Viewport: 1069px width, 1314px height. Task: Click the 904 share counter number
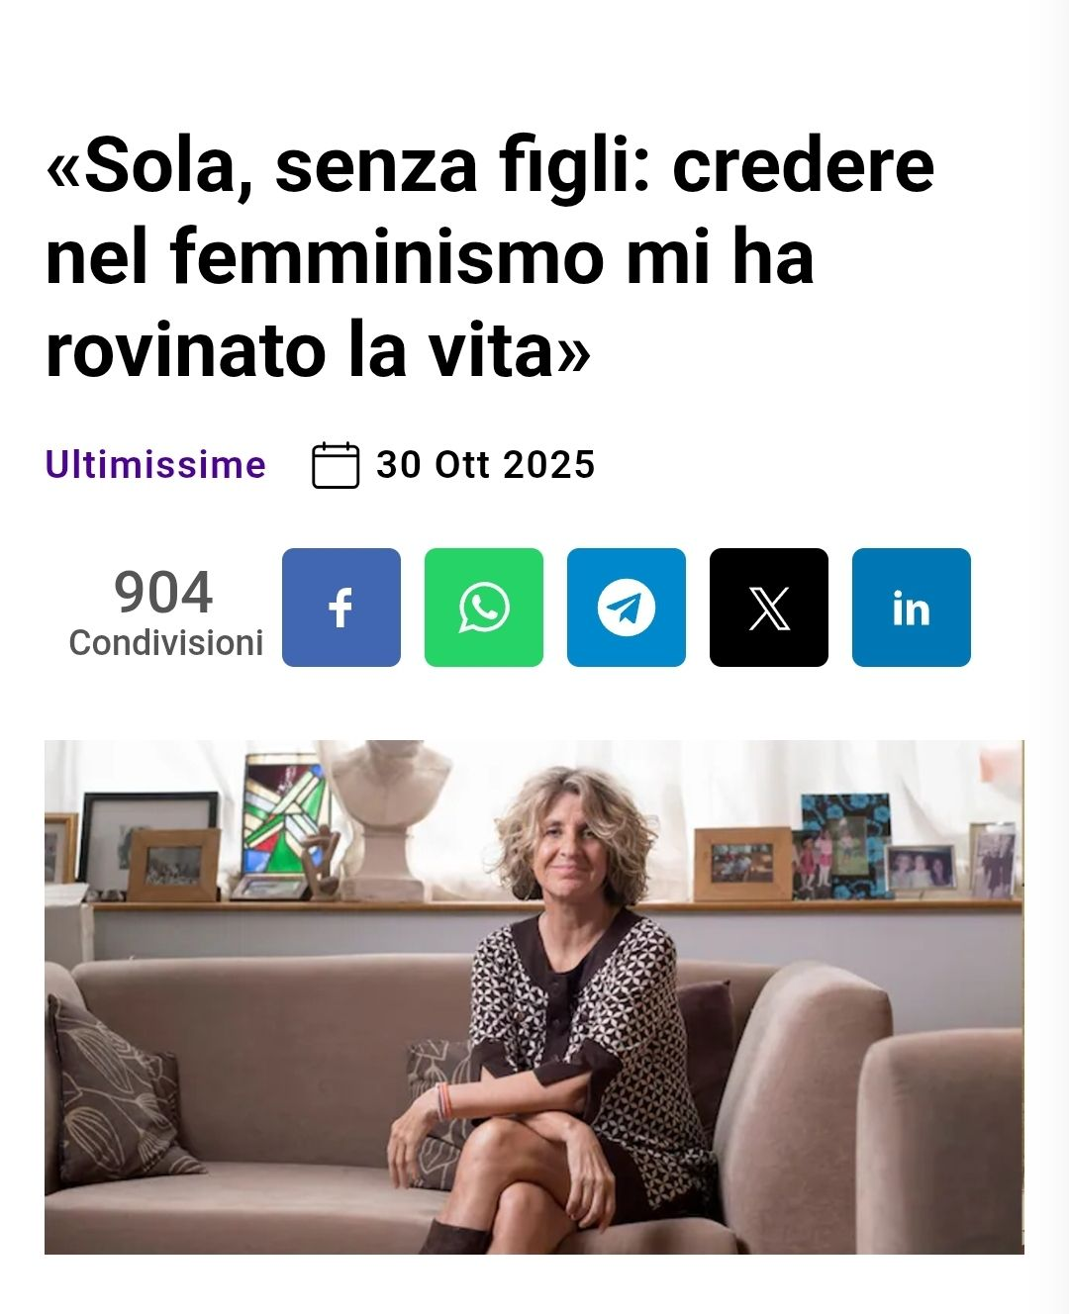click(x=163, y=593)
